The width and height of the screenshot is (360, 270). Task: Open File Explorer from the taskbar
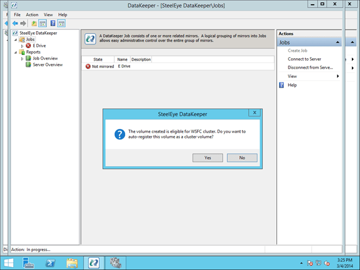72,263
